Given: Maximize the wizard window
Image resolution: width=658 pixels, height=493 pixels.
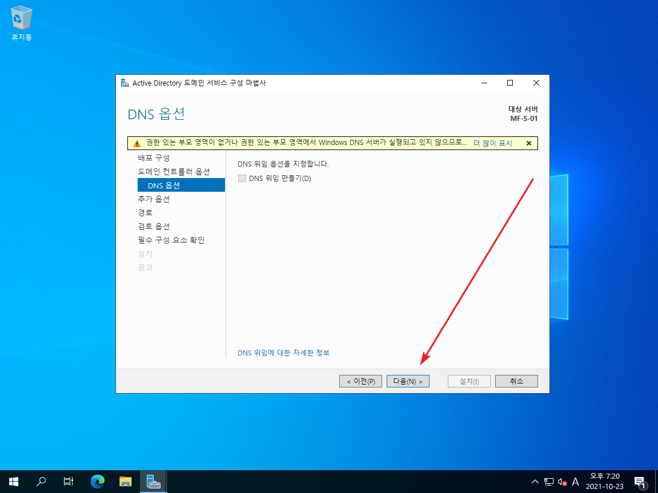Looking at the screenshot, I should [510, 83].
